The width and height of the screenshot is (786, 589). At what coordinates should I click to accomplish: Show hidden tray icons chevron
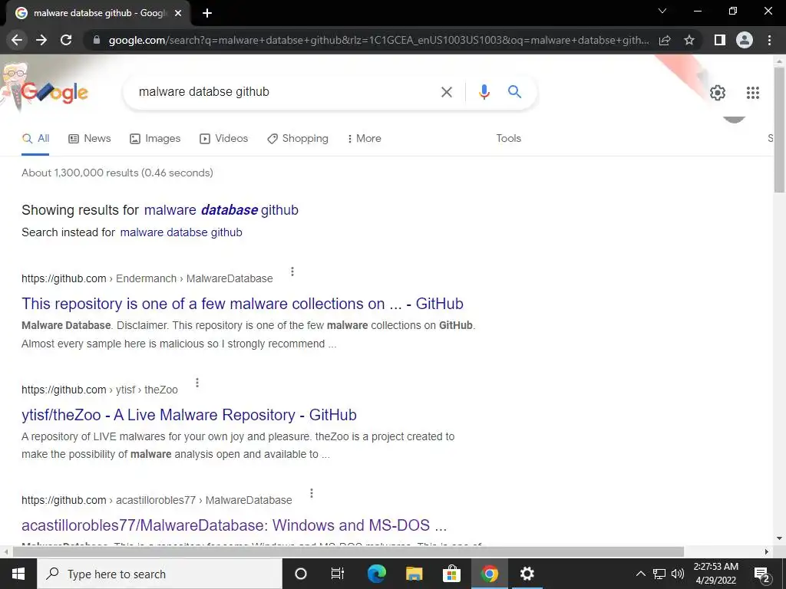tap(641, 574)
